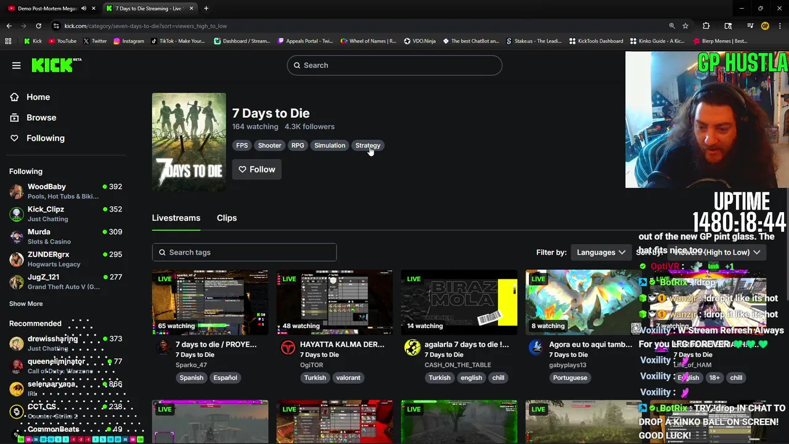Switch to the Clips tab
The height and width of the screenshot is (444, 789).
pos(227,218)
